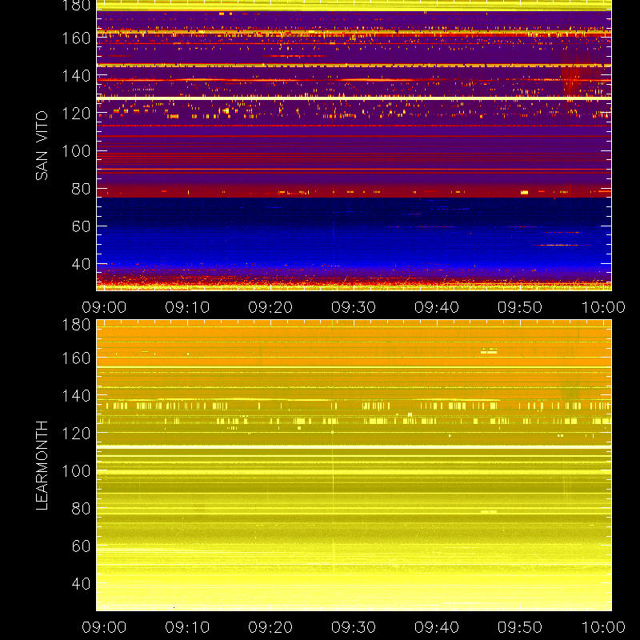The width and height of the screenshot is (640, 640).
Task: Click 09:40 time label under Learmonth plot
Action: click(x=437, y=627)
